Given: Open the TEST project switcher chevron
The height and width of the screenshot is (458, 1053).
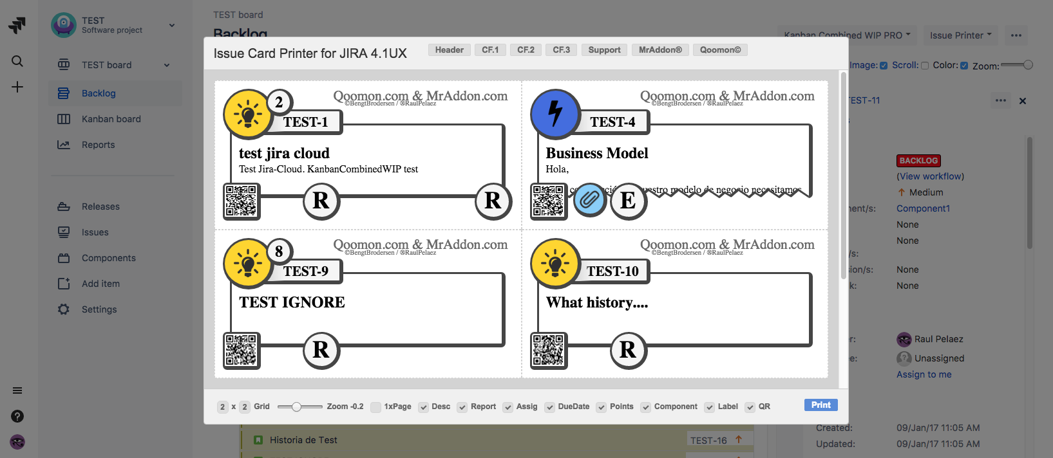Looking at the screenshot, I should (172, 25).
